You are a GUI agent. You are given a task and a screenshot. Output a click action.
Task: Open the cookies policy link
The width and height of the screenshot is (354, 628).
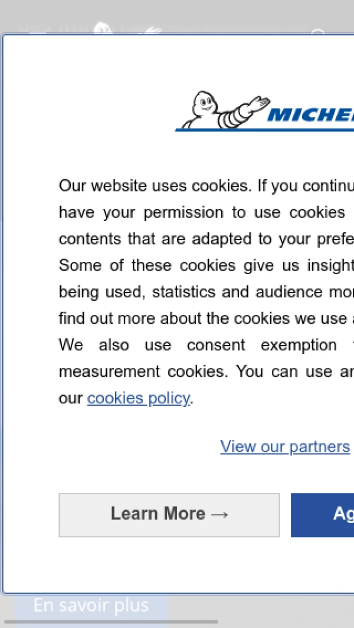138,398
